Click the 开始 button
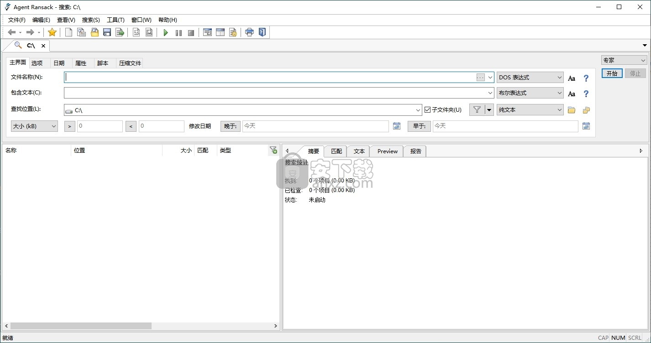This screenshot has width=651, height=343. click(x=612, y=73)
